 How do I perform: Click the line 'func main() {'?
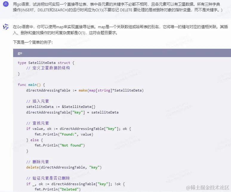coord(31,85)
